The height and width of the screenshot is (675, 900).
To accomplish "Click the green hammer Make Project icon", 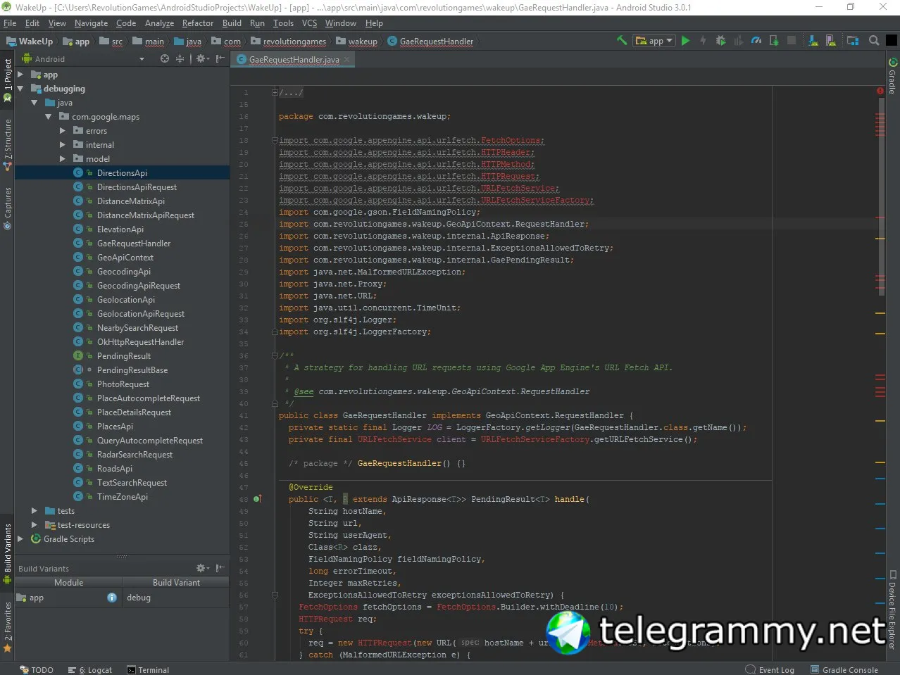I will click(x=621, y=41).
